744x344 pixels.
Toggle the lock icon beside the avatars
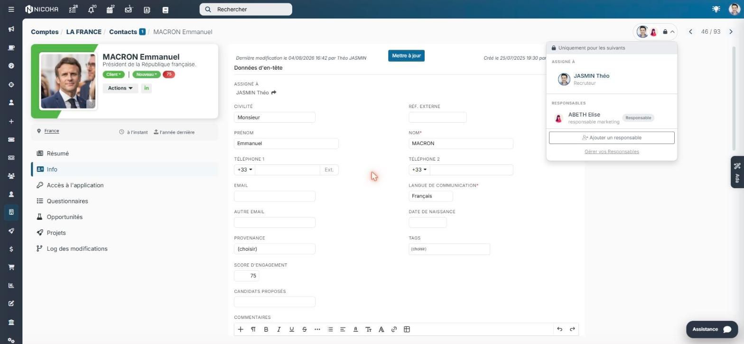tap(665, 32)
